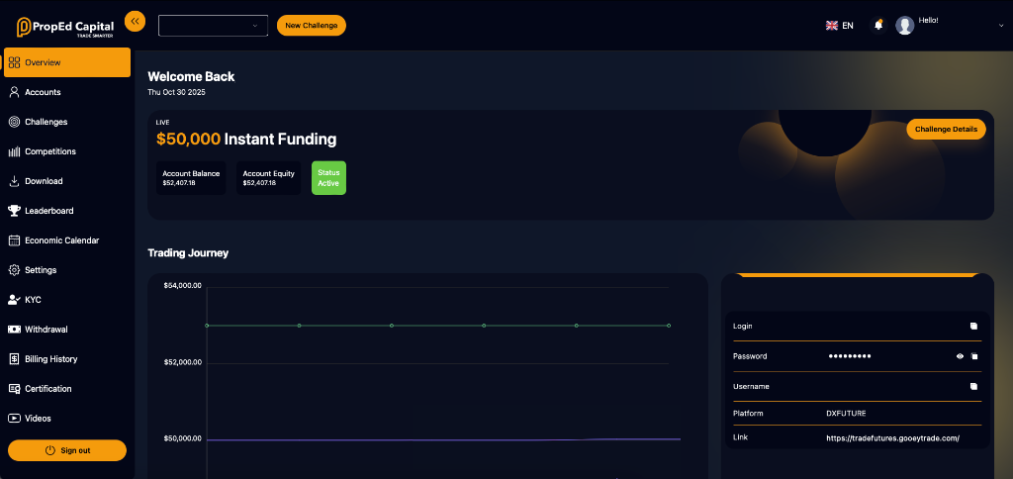
Task: Click the Download tray icon
Action: (14, 182)
